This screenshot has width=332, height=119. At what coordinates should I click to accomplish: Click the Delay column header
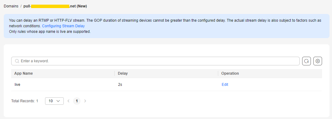click(x=123, y=73)
